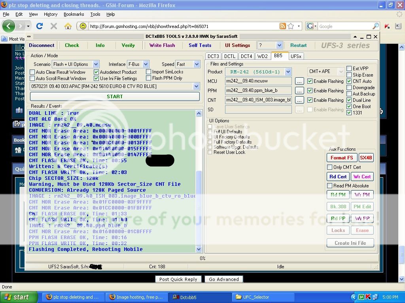Browse for PPM file with ... button
This screenshot has height=303, width=405.
click(x=299, y=91)
